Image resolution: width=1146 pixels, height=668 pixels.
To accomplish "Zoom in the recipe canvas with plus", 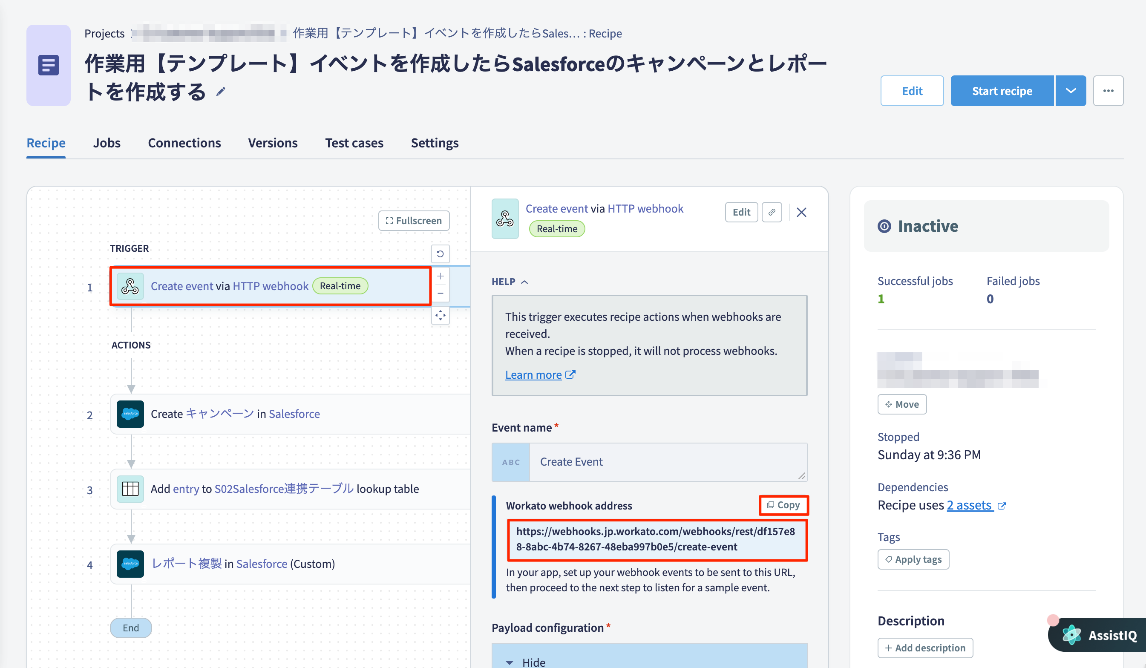I will [440, 276].
